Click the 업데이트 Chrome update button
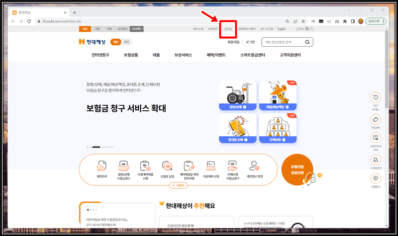The image size is (398, 236). click(x=374, y=21)
